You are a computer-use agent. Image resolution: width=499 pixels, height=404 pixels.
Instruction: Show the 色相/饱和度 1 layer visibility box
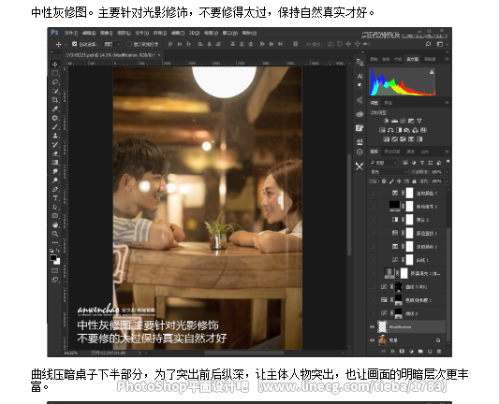click(x=372, y=300)
